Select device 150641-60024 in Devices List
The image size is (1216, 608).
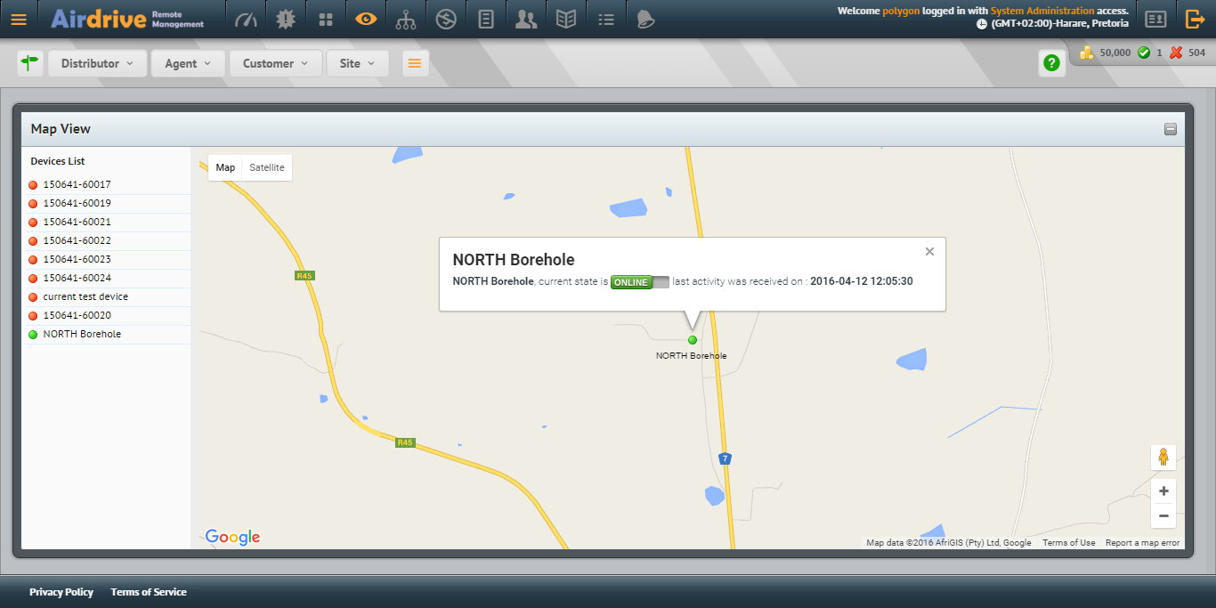point(107,279)
